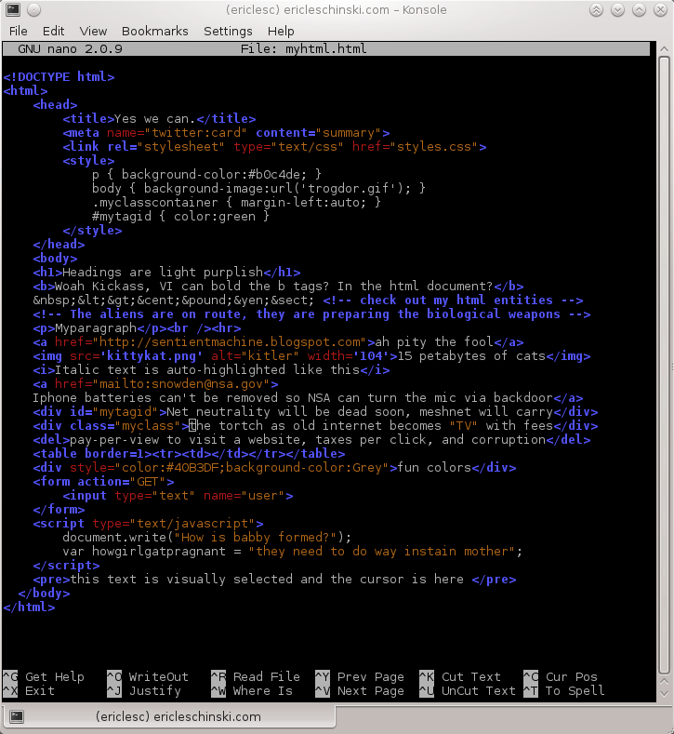
Task: Click the <!DOCTYPE html> line
Action: tap(59, 77)
